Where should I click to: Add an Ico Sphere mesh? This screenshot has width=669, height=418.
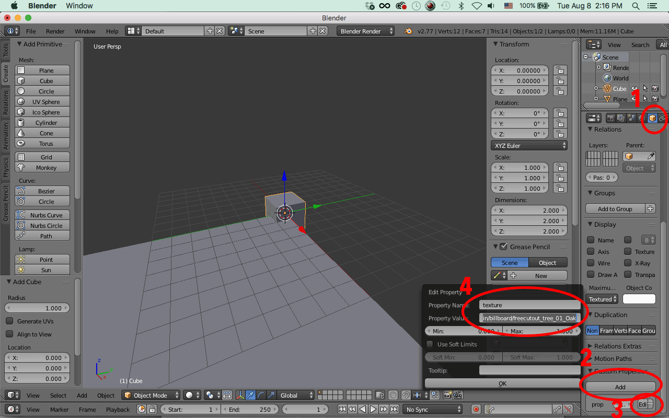(x=42, y=112)
